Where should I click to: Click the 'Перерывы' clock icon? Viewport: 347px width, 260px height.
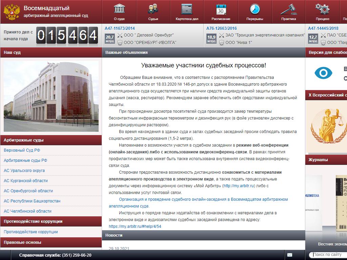[x=254, y=9]
